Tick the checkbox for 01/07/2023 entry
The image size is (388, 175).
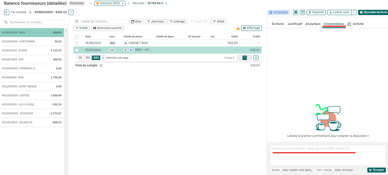(77, 50)
